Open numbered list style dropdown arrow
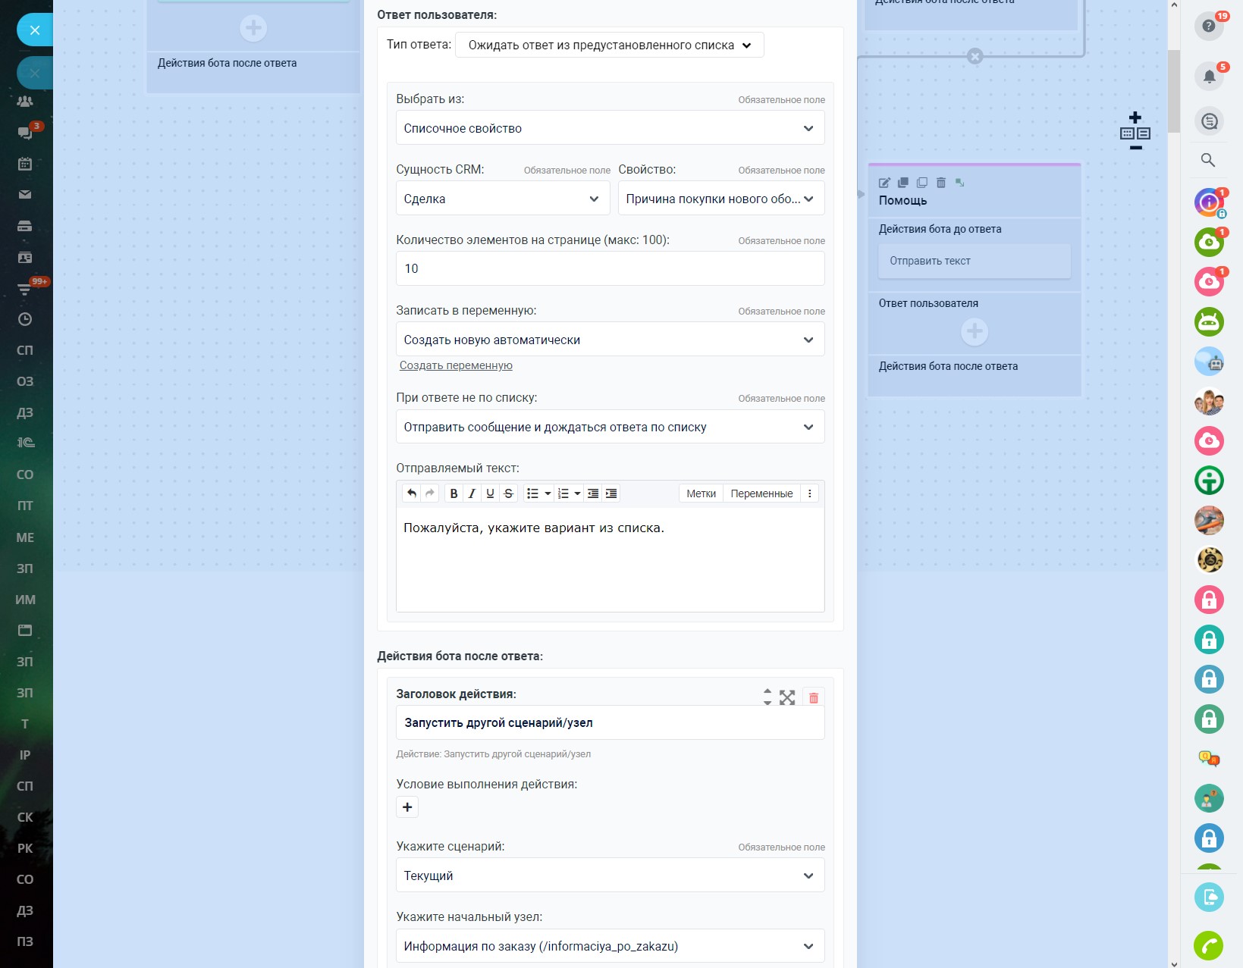1243x968 pixels. (x=577, y=493)
